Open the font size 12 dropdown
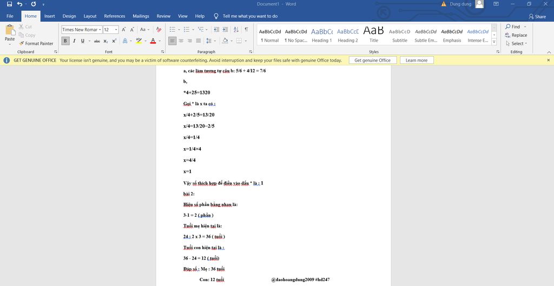Viewport: 554px width, 286px height. click(116, 30)
